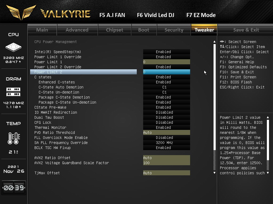Open F6 Vivid Led DJ
The width and height of the screenshot is (273, 204).
[x=155, y=15]
